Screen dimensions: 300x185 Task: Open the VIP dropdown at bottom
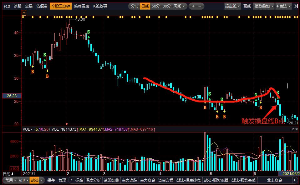[23, 180]
